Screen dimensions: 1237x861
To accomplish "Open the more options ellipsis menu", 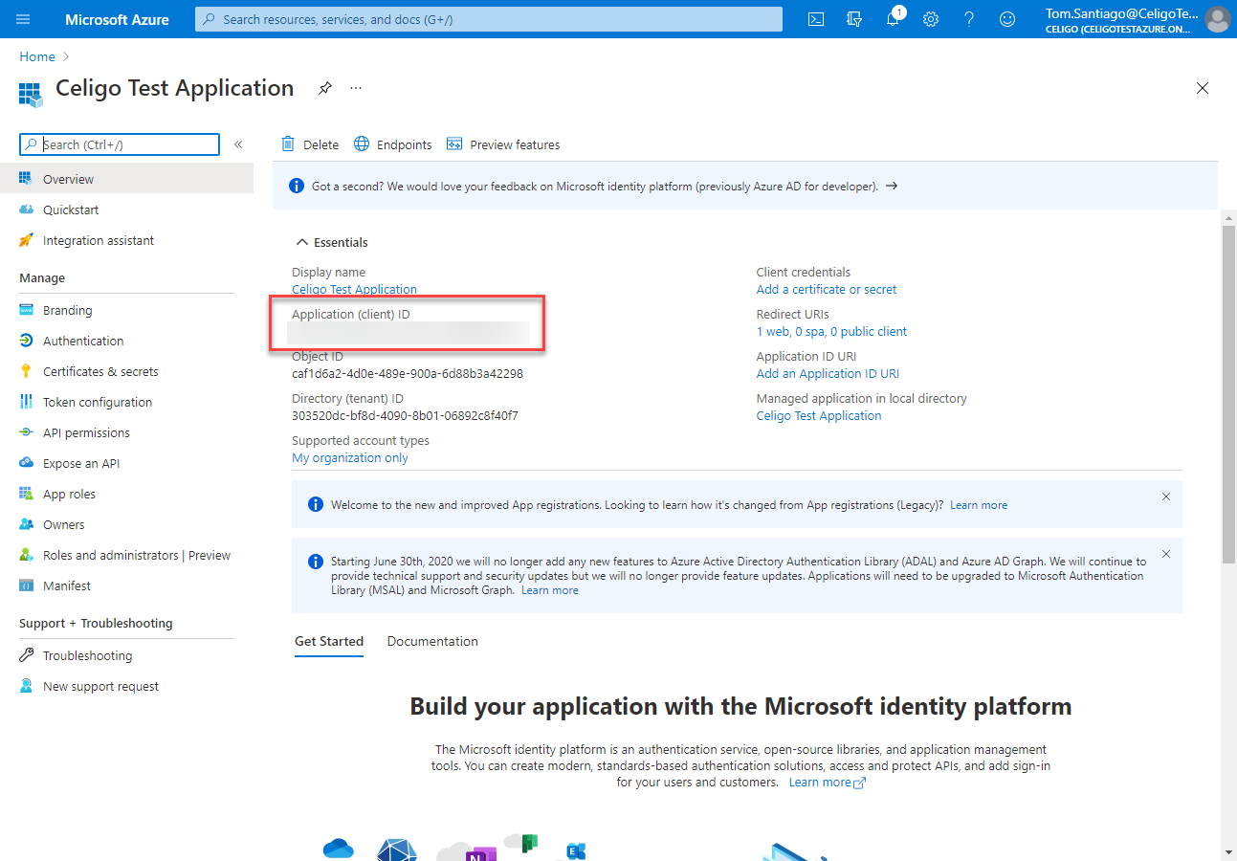I will pos(356,88).
